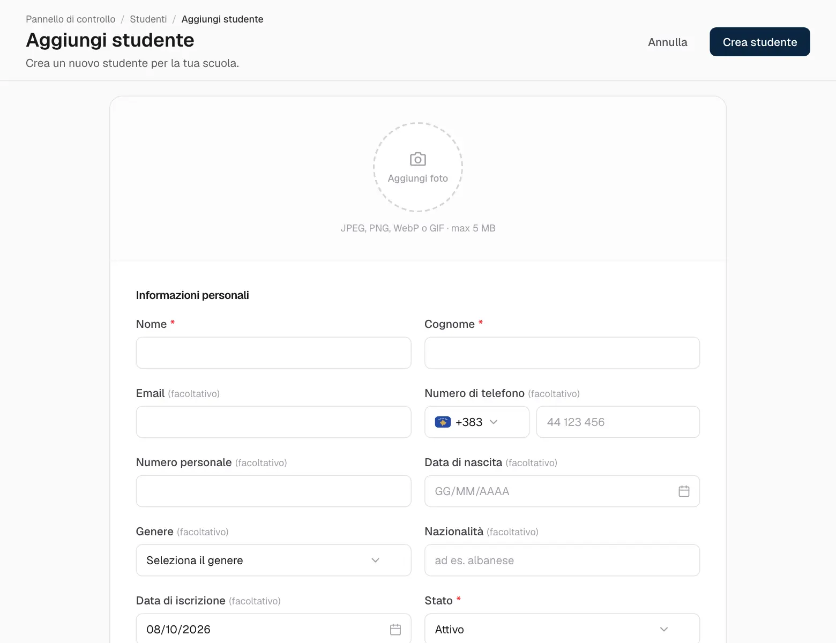Image resolution: width=836 pixels, height=643 pixels.
Task: Select the Numero personale input field
Action: (x=273, y=491)
